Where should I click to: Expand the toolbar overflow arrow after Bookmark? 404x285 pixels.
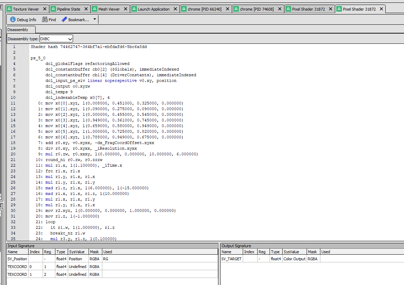coord(95,19)
